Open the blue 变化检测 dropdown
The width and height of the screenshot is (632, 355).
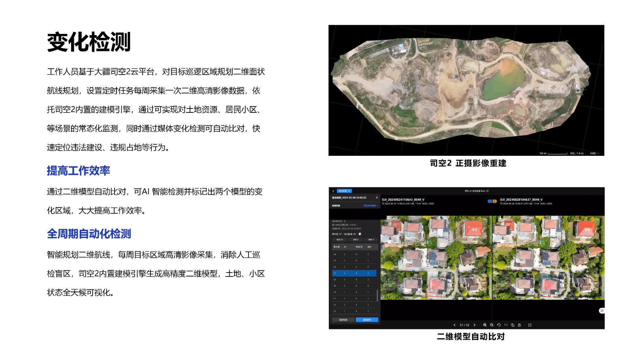pyautogui.click(x=344, y=191)
